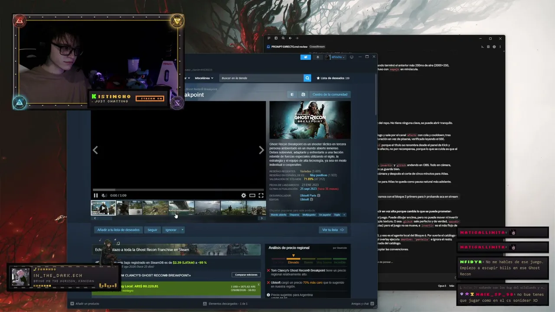Open the three-dot menu in editor window
555x312 pixels.
click(500, 47)
